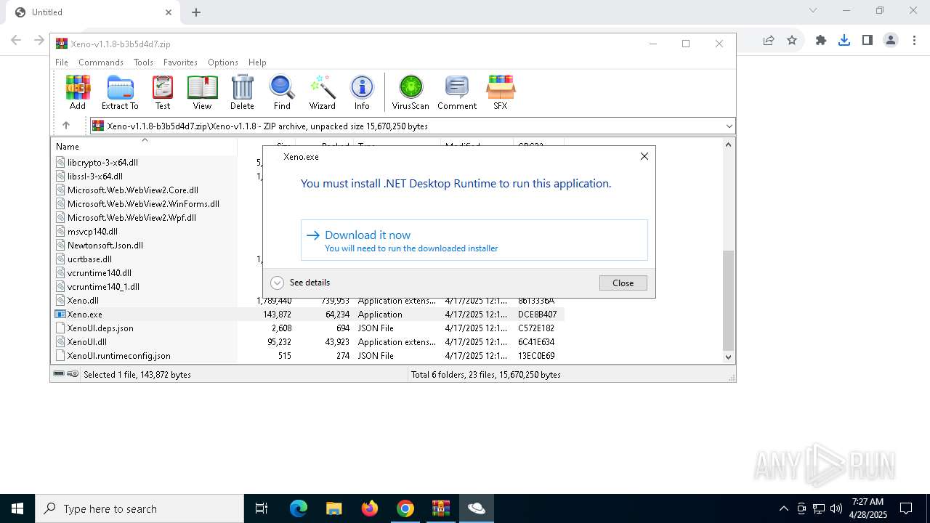Click Download it now link
Viewport: 930px width, 523px height.
coord(474,240)
